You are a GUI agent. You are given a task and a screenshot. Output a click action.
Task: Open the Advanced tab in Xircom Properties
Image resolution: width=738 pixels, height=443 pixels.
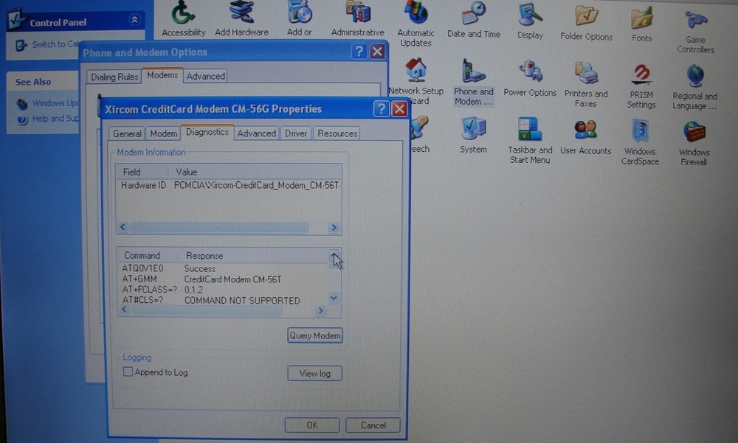(257, 133)
